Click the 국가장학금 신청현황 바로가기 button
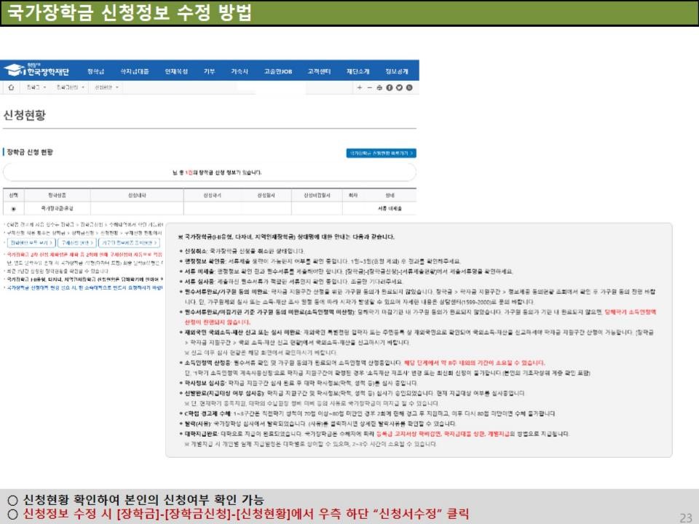The image size is (699, 524). pyautogui.click(x=382, y=152)
